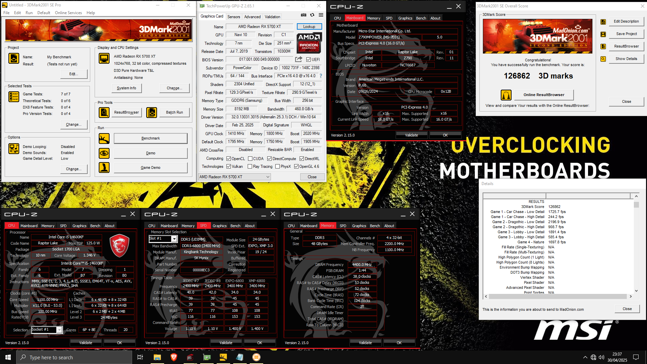Open the GPU selector dropdown in GPU-Z
The image size is (647, 364).
[235, 177]
